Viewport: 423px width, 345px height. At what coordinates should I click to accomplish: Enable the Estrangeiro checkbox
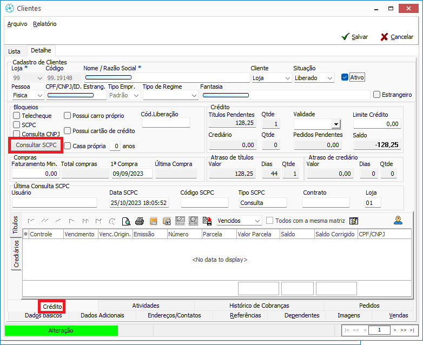pos(376,95)
